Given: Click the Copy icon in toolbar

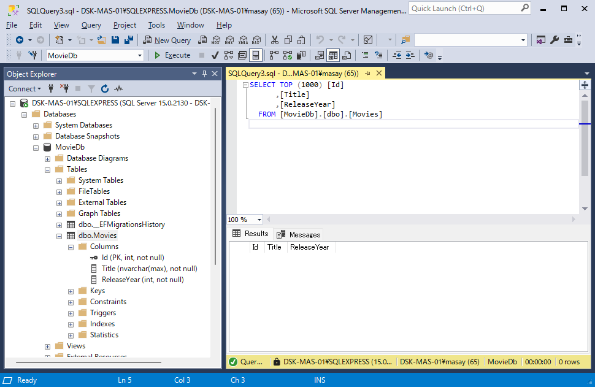Looking at the screenshot, I should click(288, 40).
